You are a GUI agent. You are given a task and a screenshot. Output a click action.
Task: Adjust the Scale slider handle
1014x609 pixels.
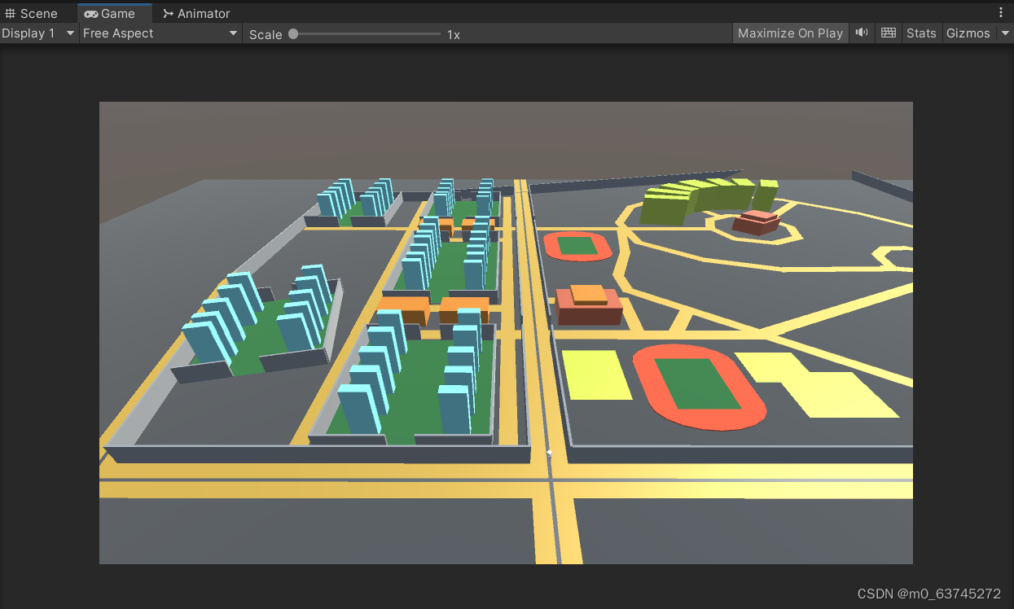click(293, 34)
